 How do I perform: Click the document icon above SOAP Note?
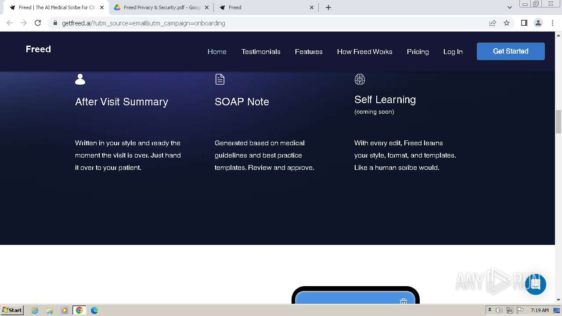click(220, 79)
